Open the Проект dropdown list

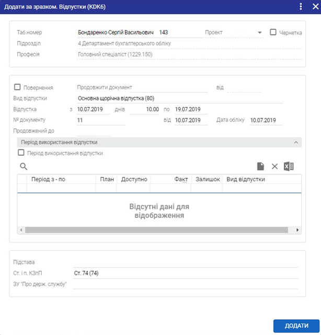click(260, 33)
